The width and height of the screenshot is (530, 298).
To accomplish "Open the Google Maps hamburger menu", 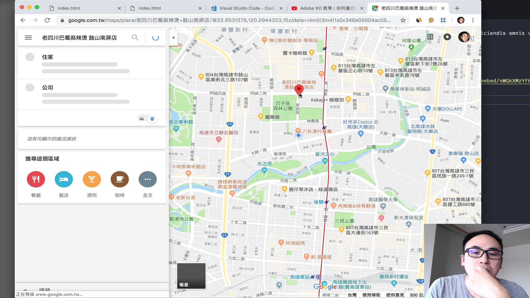I will [x=28, y=38].
